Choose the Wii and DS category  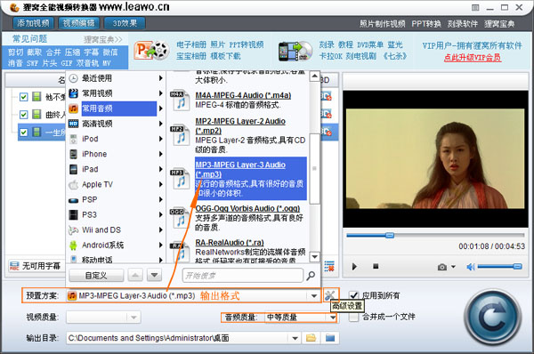pyautogui.click(x=116, y=229)
